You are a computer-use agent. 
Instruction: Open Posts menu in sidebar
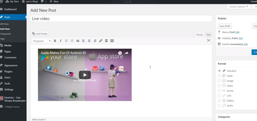[13, 17]
